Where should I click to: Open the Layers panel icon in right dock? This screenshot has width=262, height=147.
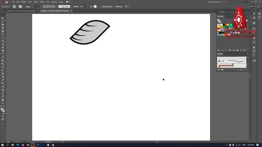[x=254, y=47]
